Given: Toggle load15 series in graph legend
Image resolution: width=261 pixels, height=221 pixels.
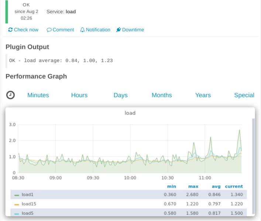Looking at the screenshot, I should coord(29,204).
